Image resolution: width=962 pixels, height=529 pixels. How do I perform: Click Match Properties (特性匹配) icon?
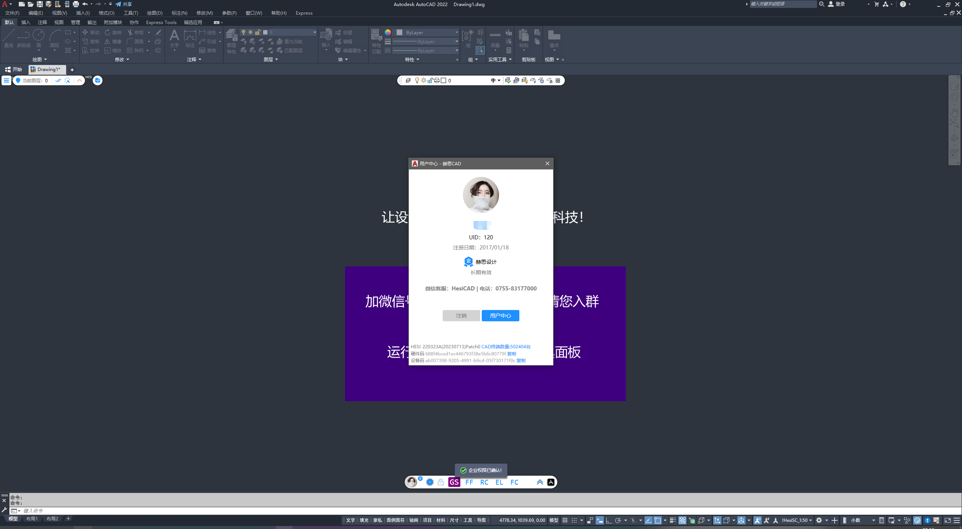[376, 41]
